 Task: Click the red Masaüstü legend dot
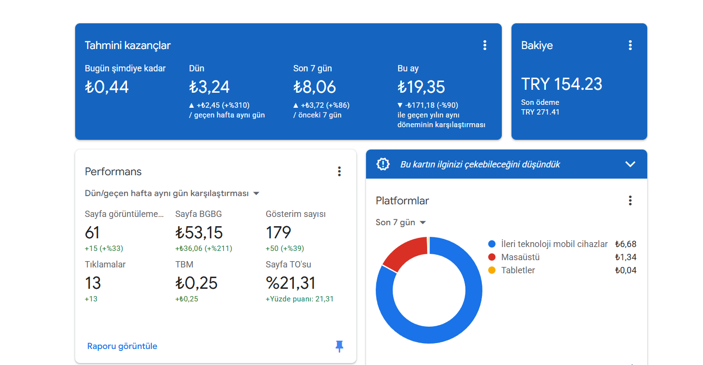pos(492,257)
